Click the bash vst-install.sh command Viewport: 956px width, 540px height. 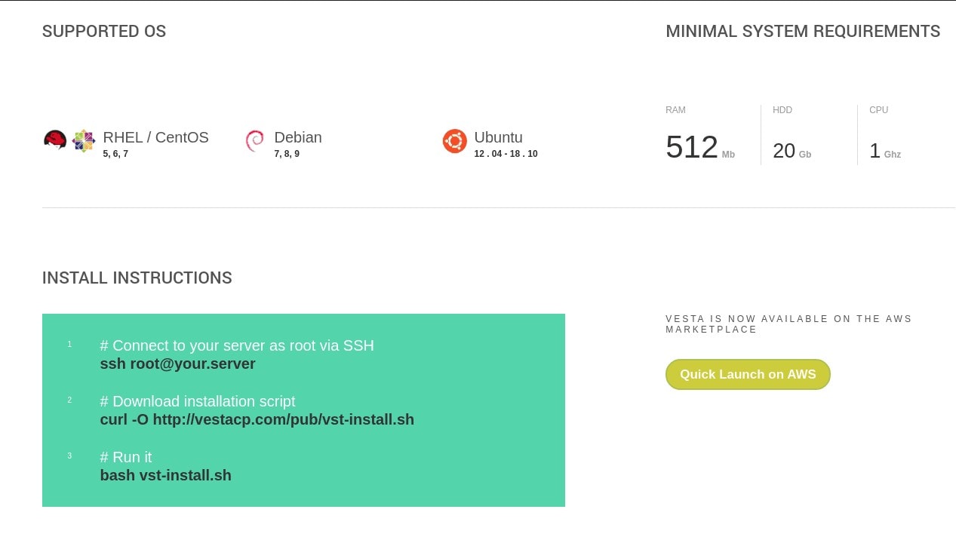(166, 475)
